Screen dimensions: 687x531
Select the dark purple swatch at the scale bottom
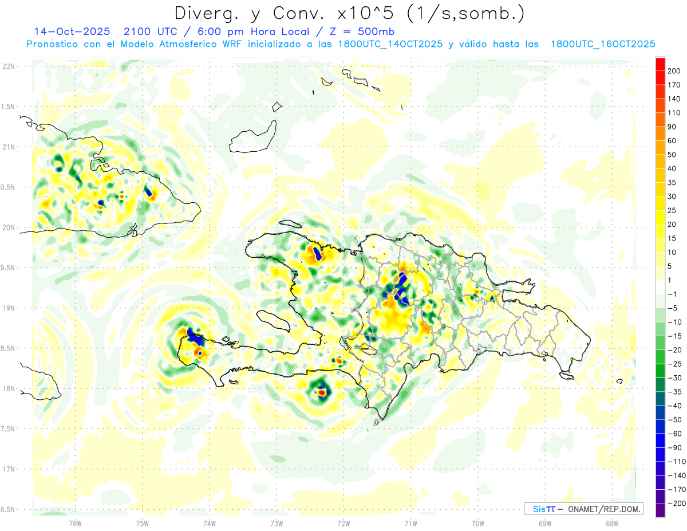coord(660,510)
